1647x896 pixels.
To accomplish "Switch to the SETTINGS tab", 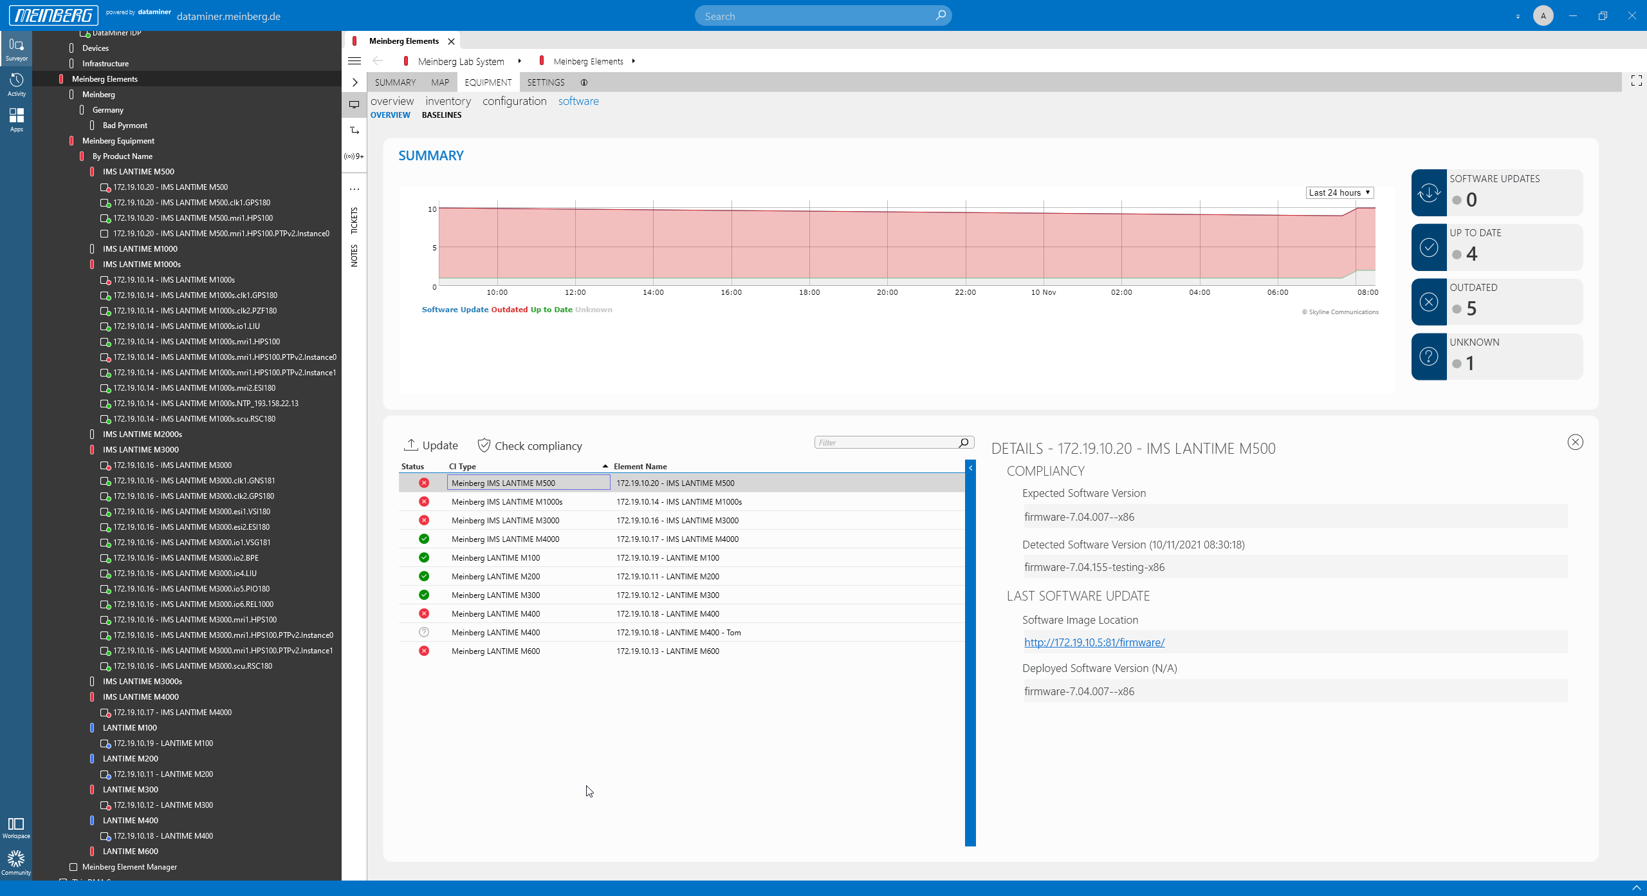I will click(546, 82).
